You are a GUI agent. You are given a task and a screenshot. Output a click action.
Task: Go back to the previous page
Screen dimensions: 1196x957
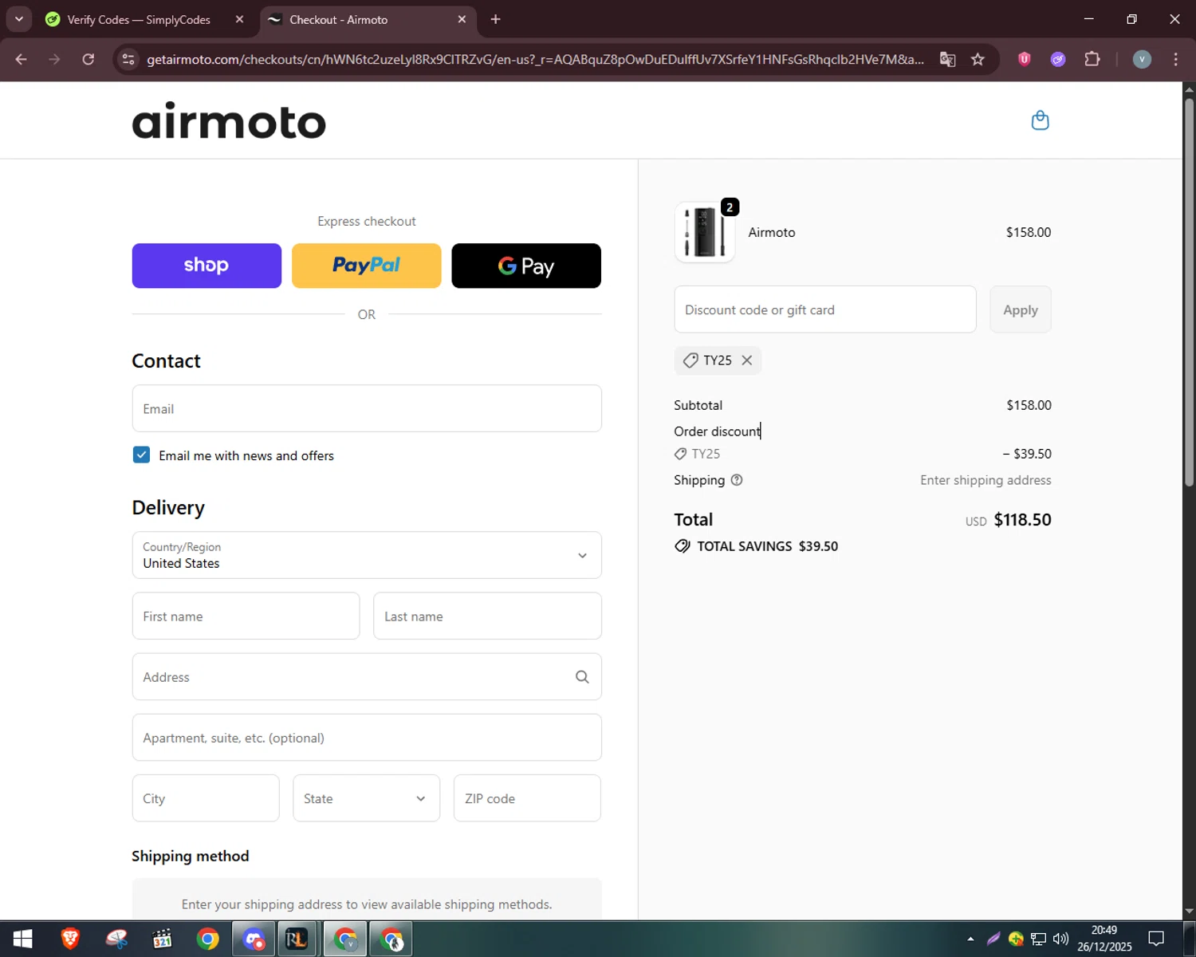22,60
